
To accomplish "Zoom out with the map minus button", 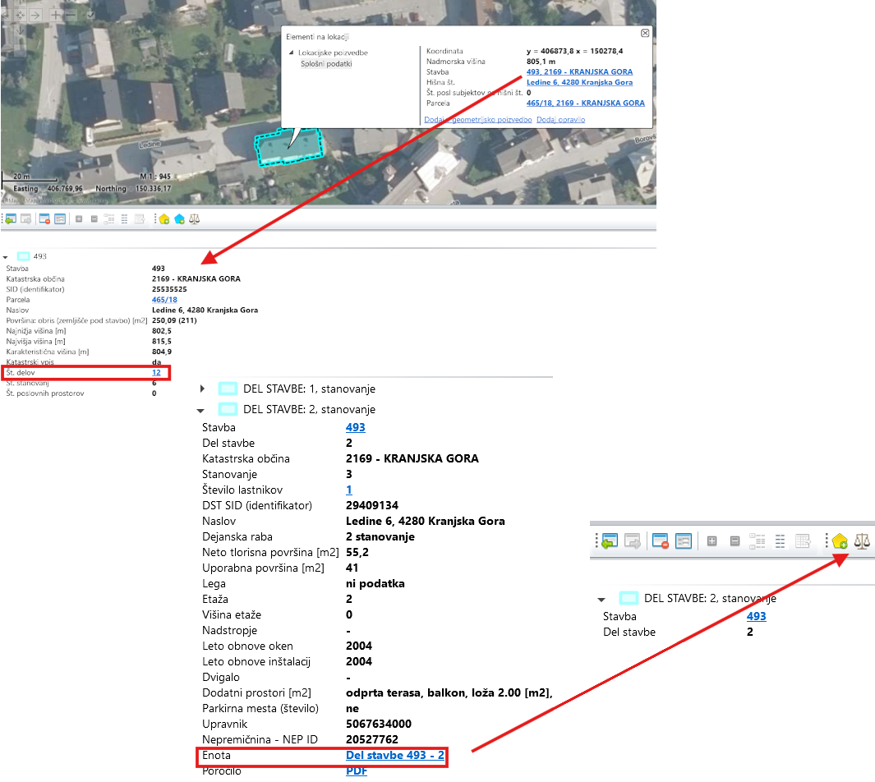I will click(71, 16).
